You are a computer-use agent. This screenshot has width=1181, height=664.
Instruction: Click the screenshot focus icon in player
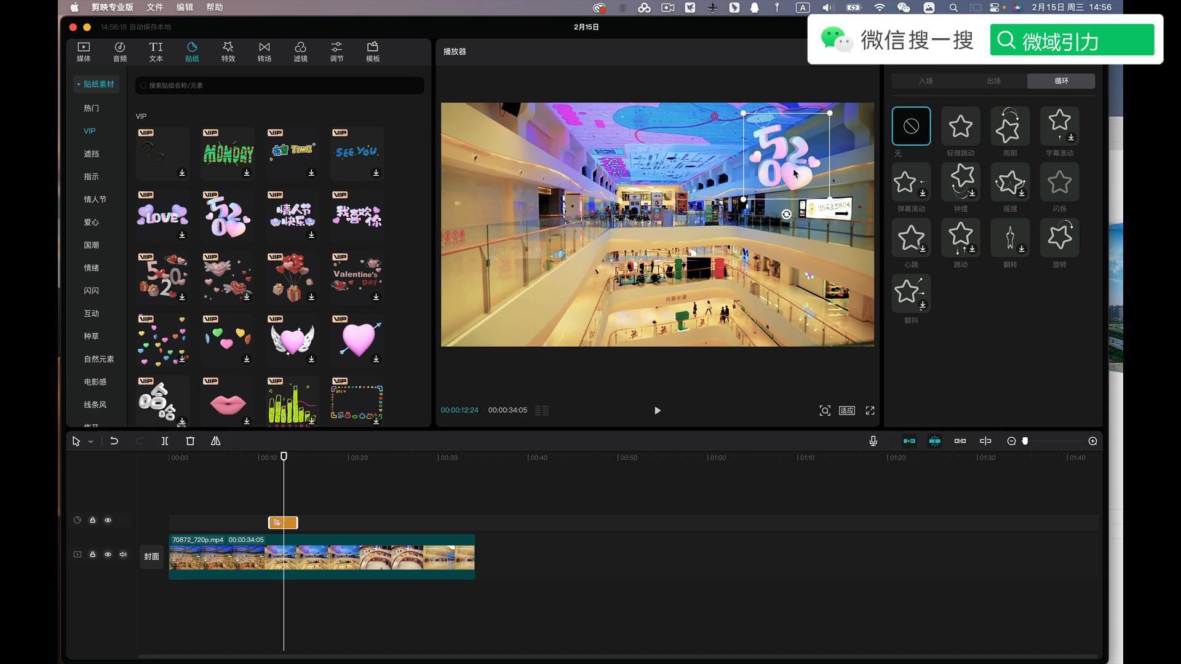click(825, 411)
